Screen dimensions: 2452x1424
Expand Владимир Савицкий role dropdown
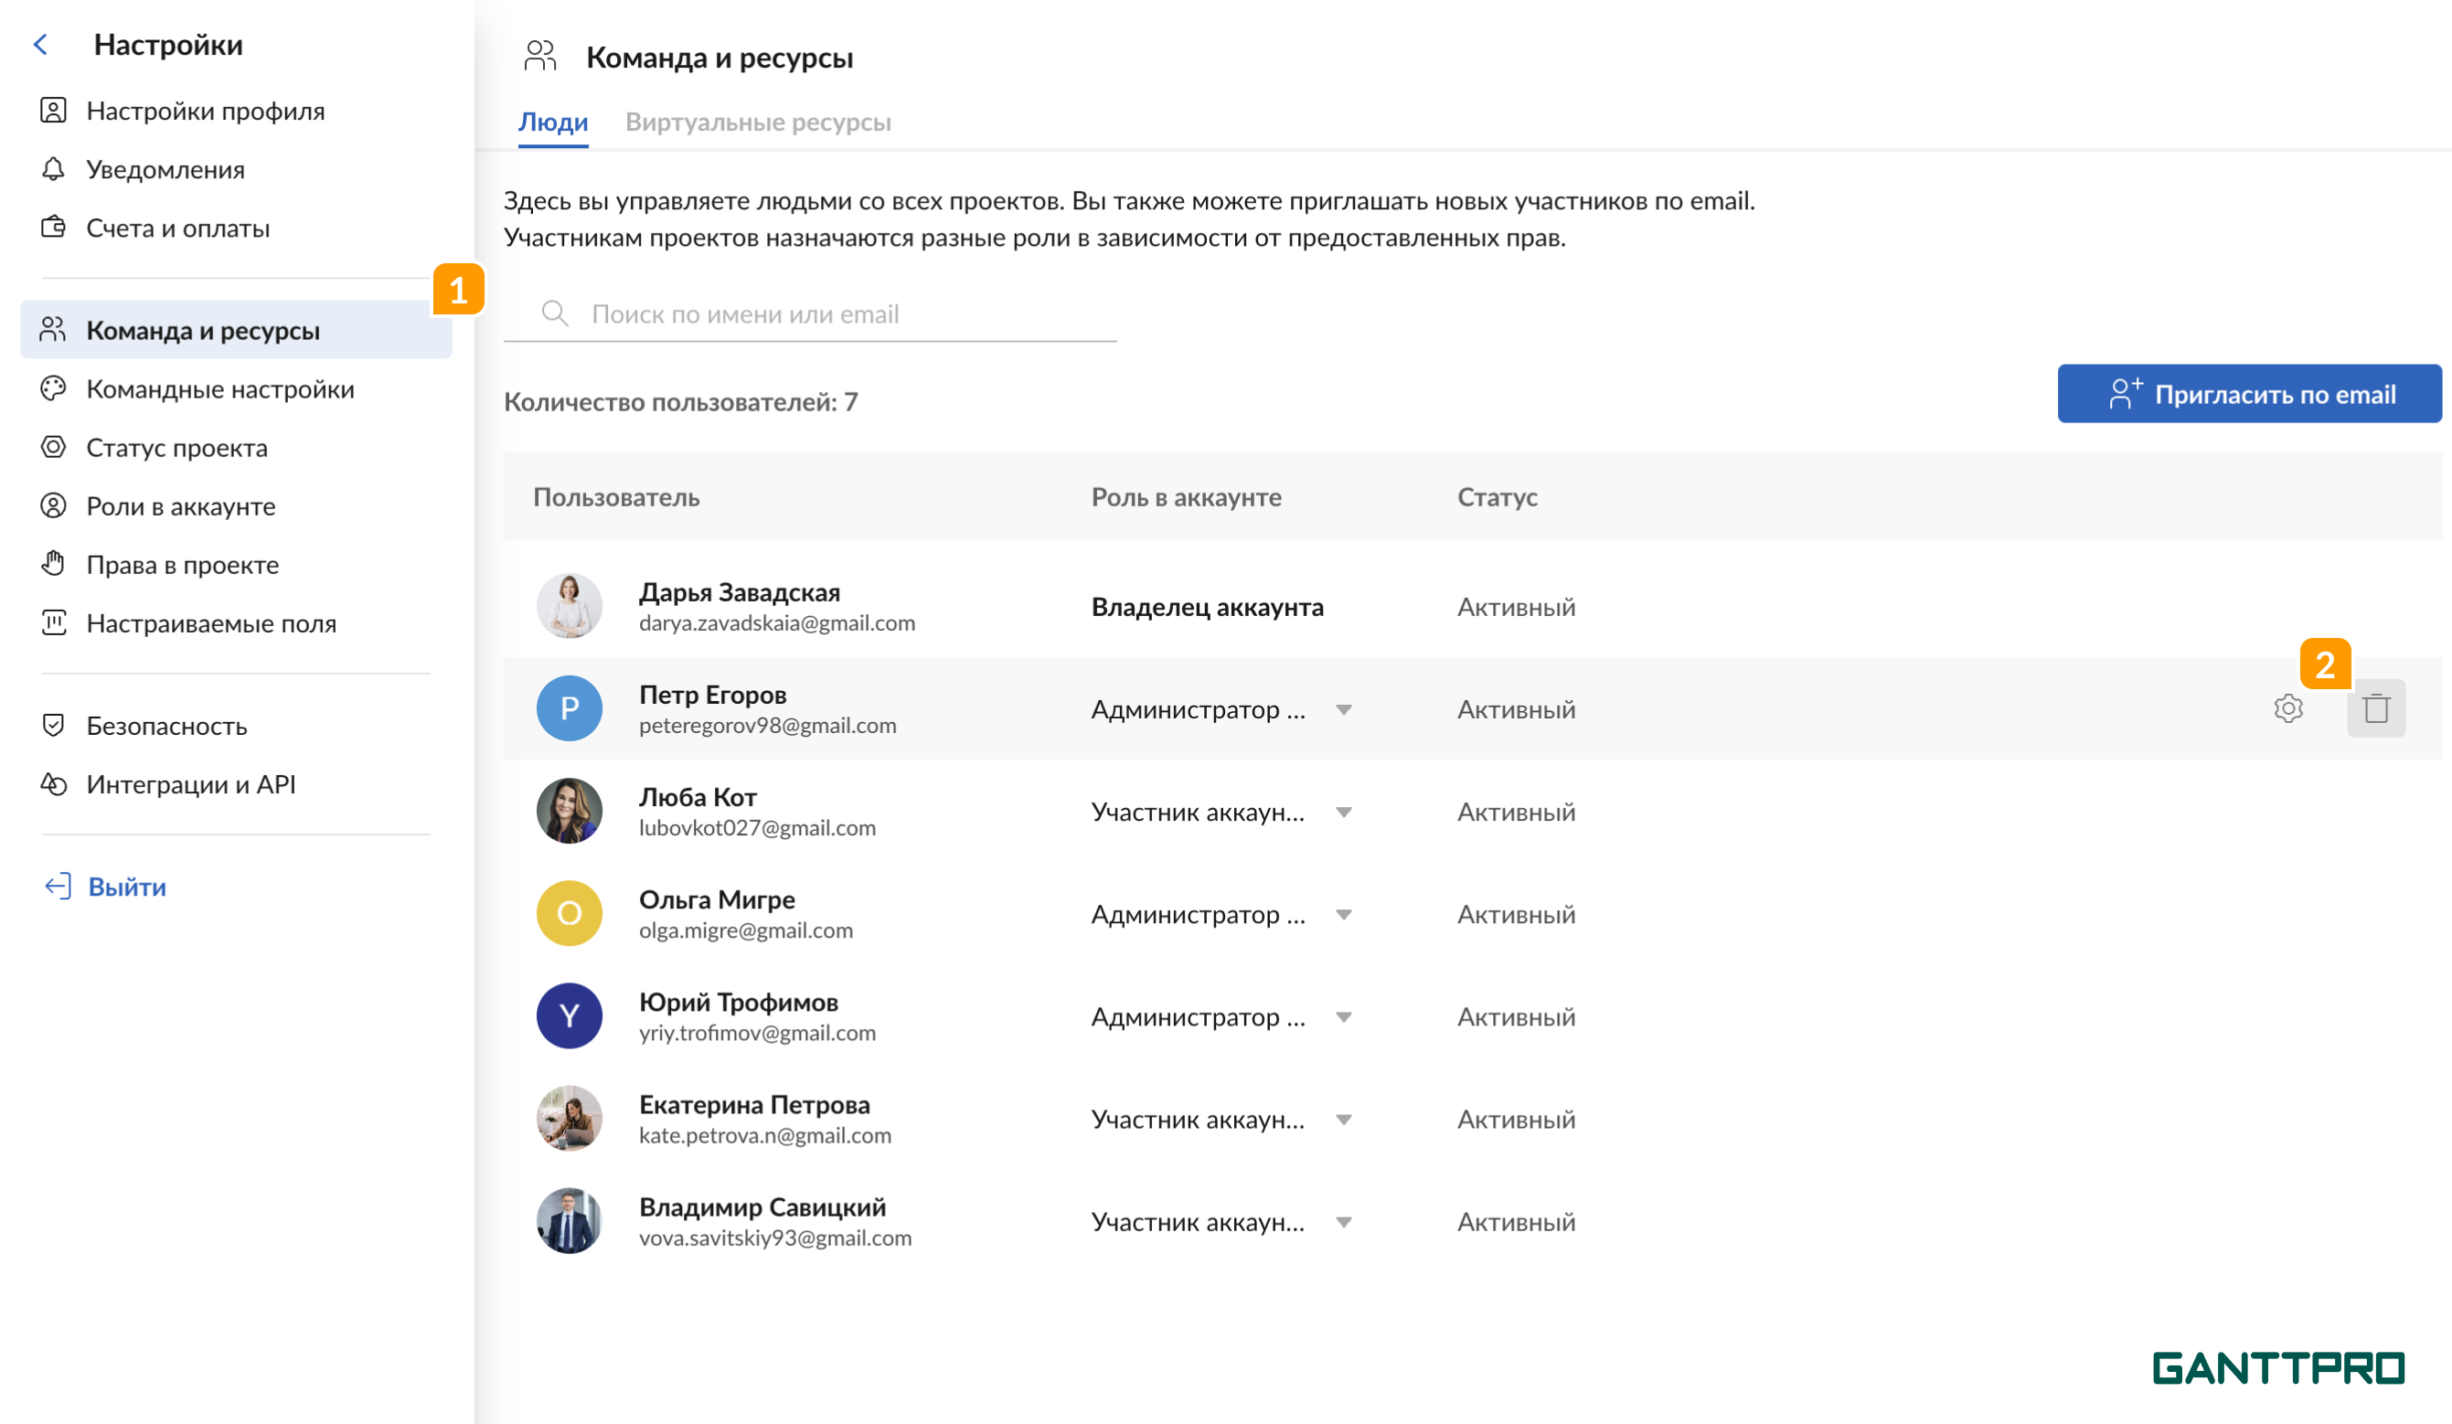[1345, 1223]
